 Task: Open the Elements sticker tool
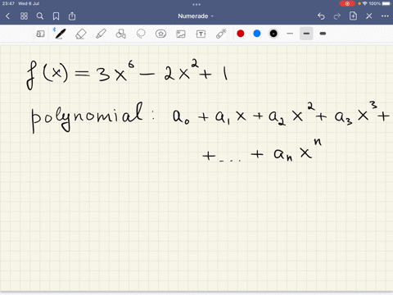tap(160, 34)
